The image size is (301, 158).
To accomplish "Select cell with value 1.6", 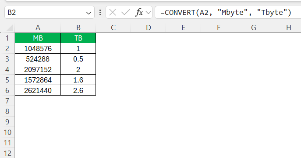I will (x=78, y=80).
